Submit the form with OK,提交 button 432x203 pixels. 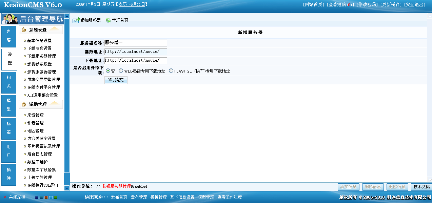116,80
